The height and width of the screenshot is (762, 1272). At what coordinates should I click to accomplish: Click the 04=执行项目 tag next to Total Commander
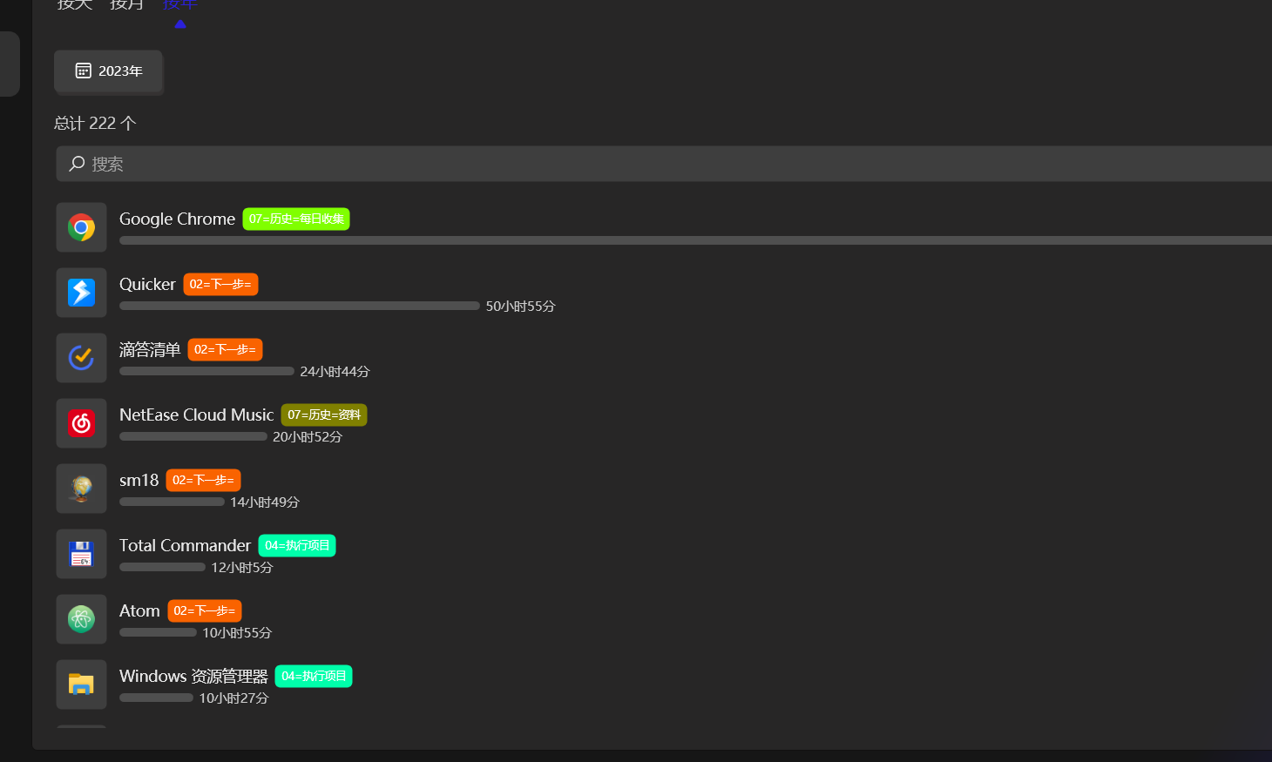(297, 545)
